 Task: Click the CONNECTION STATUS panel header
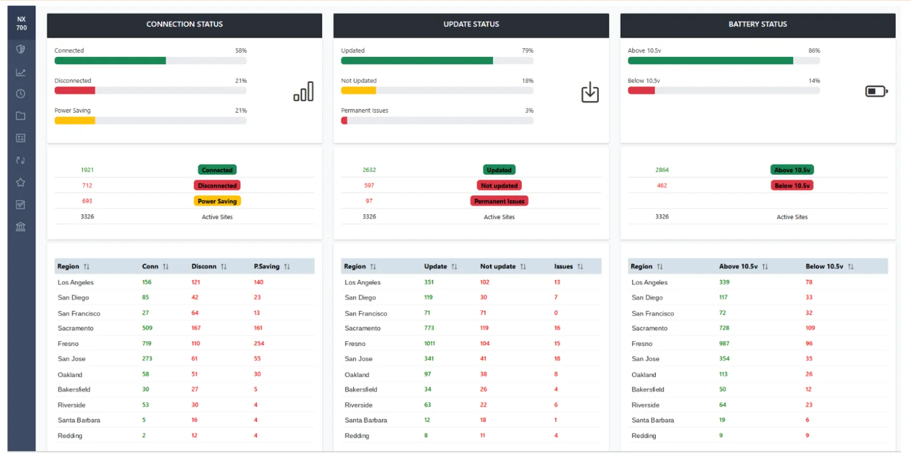(x=184, y=24)
